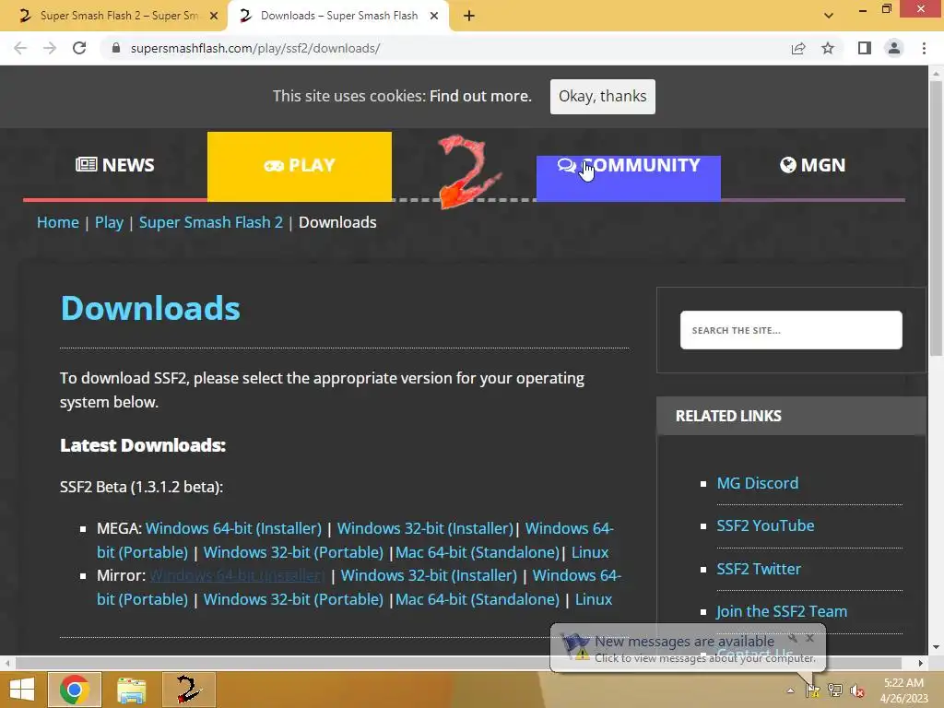Expand the tab search dropdown
Viewport: 944px width, 708px height.
tap(829, 17)
